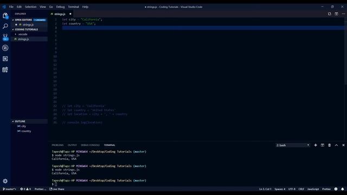Click the VS Code logo in title bar
Screen dimensions: 347x195
coord(4,7)
